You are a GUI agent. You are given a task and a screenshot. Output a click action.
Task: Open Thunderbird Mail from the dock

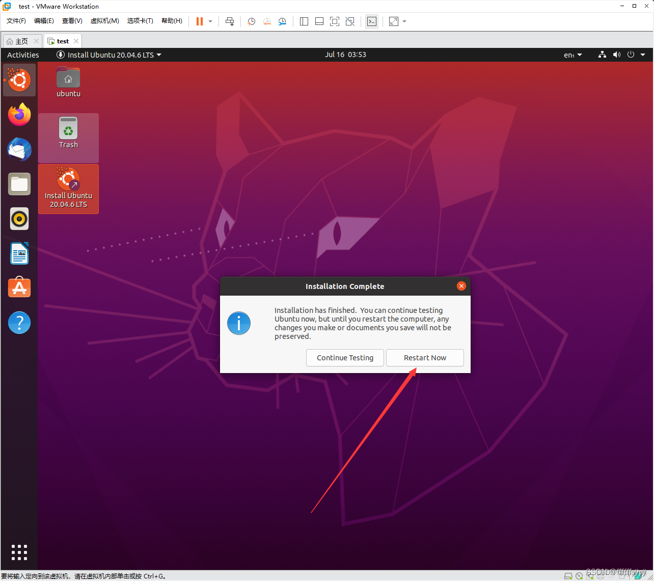[x=19, y=149]
